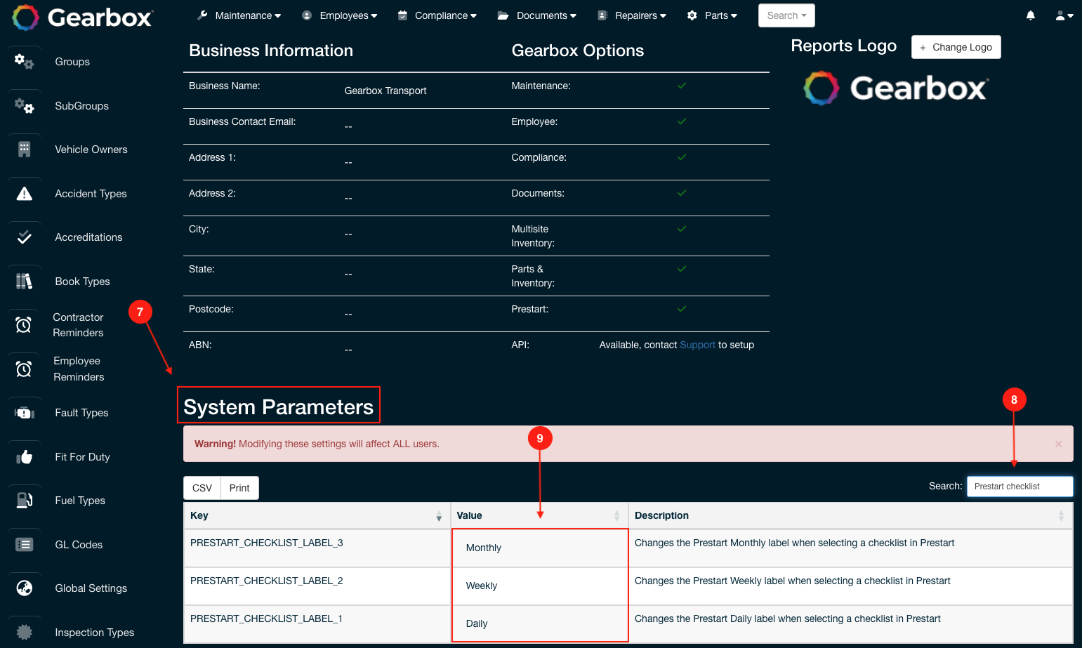1082x648 pixels.
Task: Click the system parameters Search field
Action: (x=1020, y=487)
